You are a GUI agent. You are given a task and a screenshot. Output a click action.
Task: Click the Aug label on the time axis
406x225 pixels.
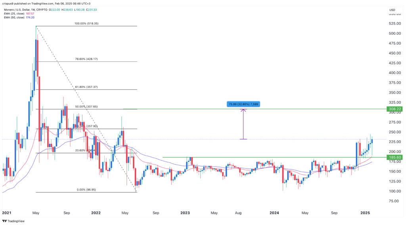238,213
